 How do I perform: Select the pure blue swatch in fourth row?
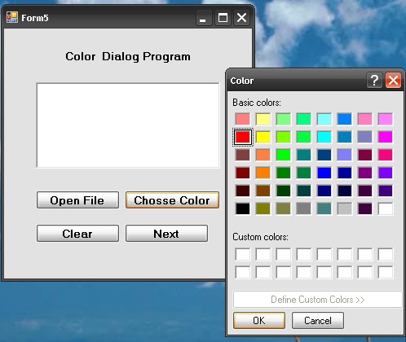324,173
